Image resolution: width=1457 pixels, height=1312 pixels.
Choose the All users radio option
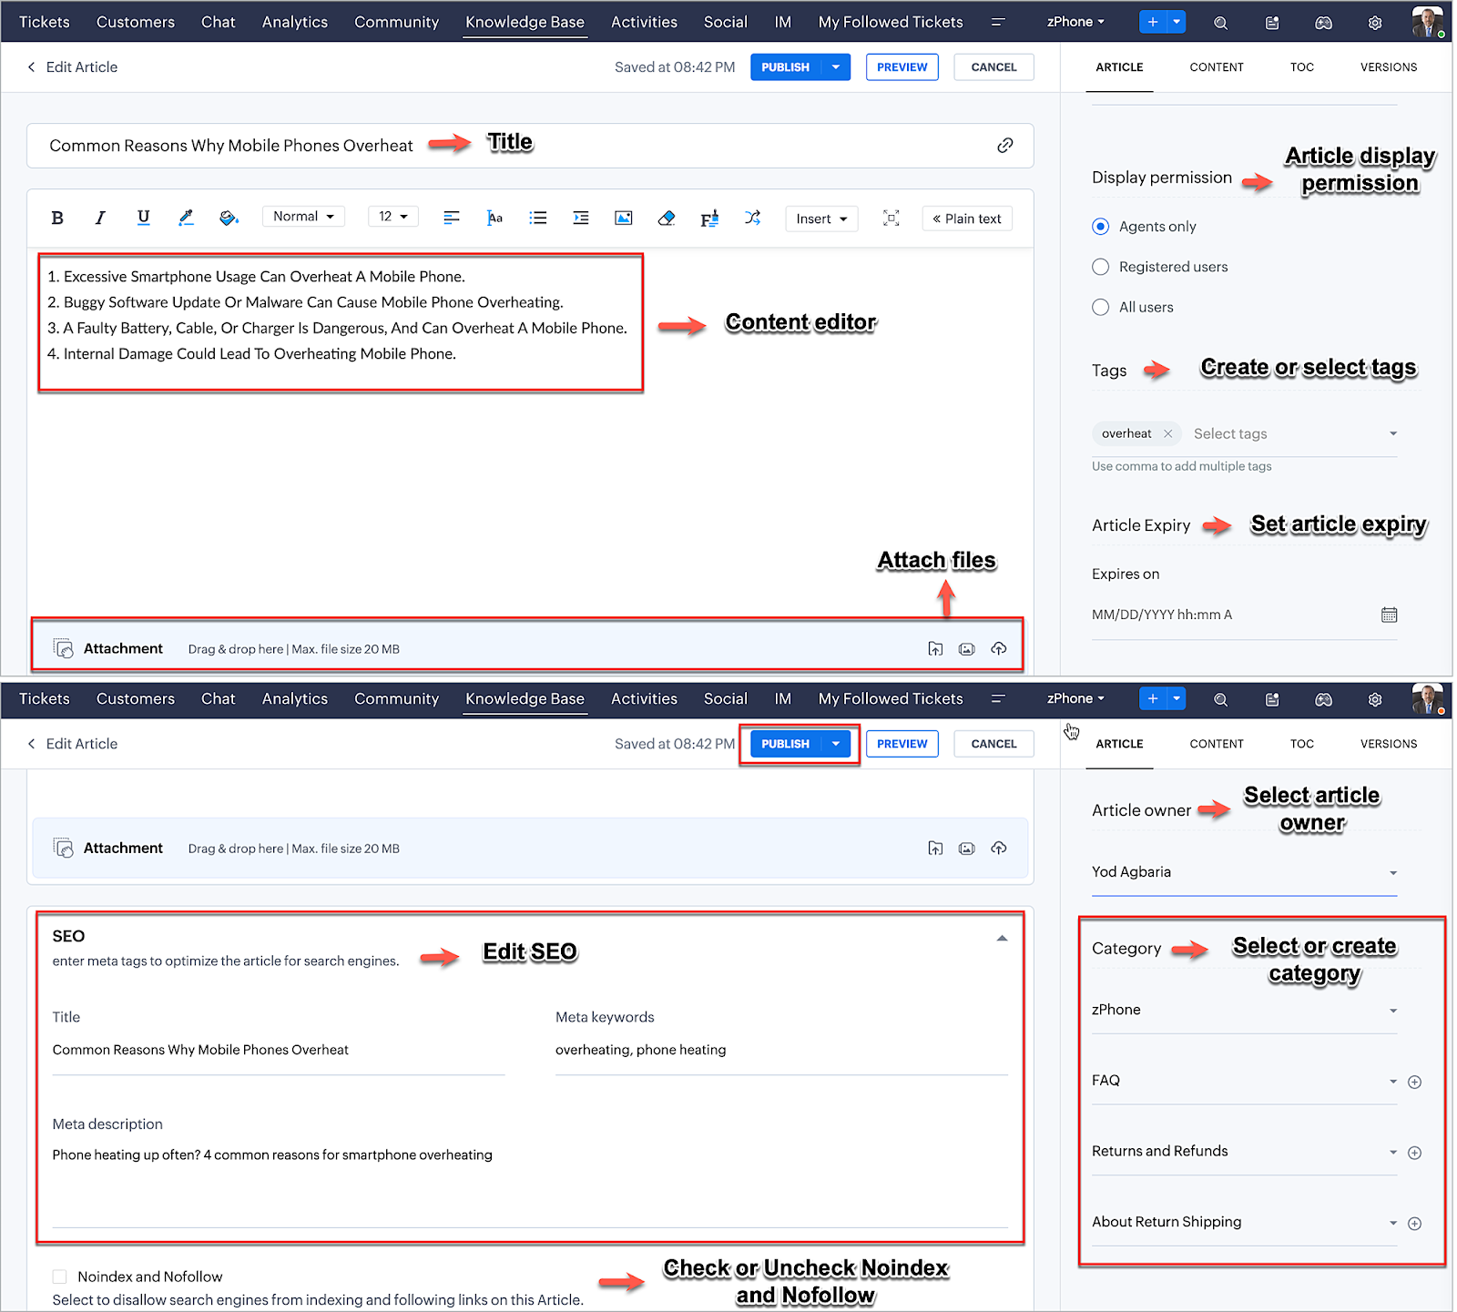1101,307
